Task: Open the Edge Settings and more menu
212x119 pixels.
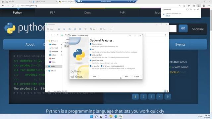Action: 209,6
